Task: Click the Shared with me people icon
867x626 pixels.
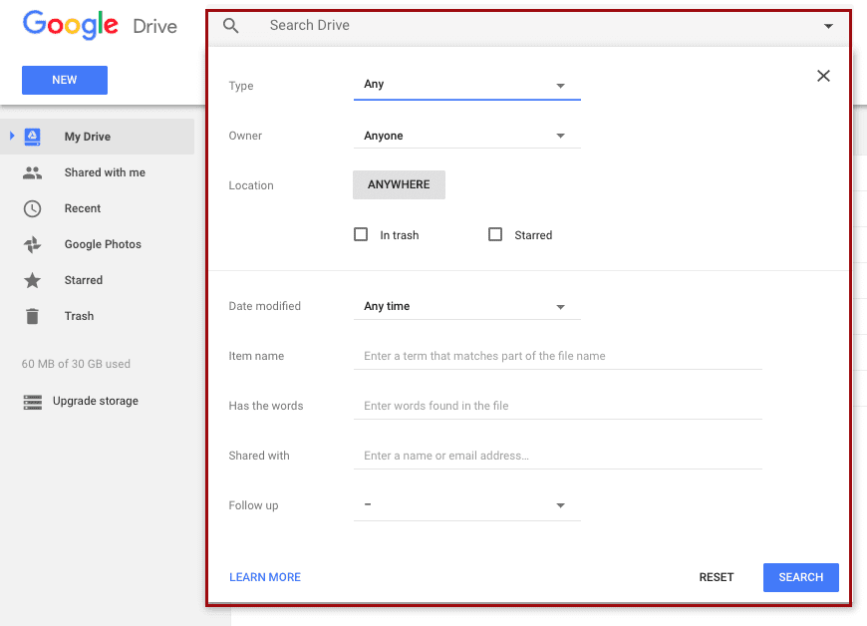Action: pyautogui.click(x=32, y=172)
